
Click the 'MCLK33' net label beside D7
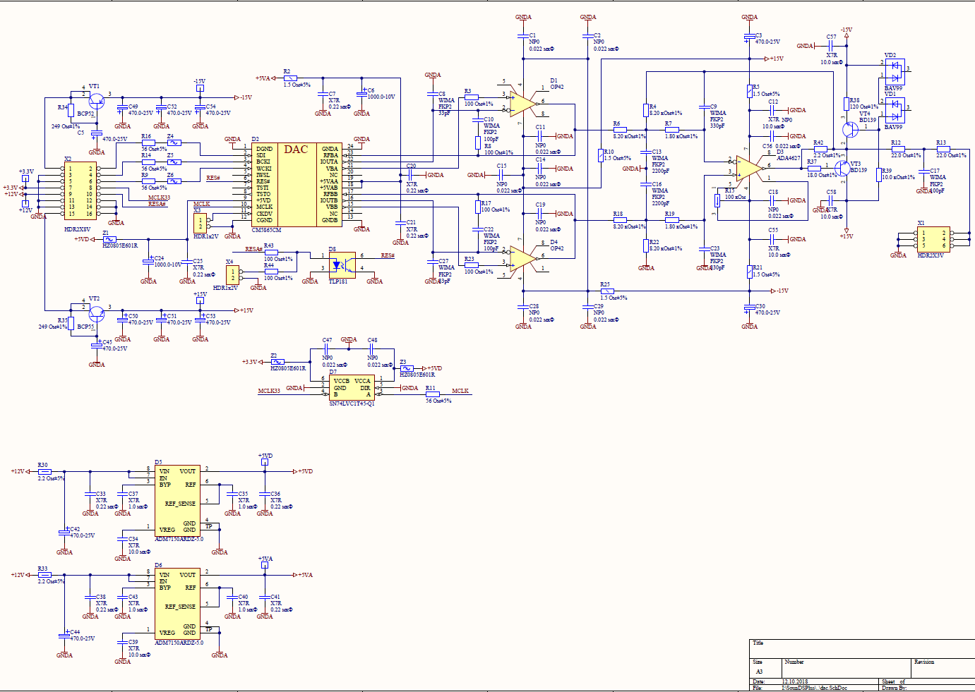(x=269, y=391)
